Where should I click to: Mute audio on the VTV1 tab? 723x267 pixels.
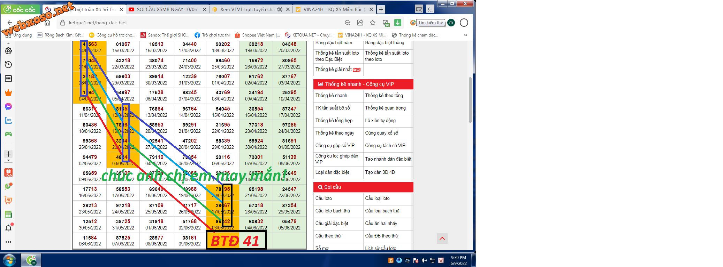tap(280, 9)
